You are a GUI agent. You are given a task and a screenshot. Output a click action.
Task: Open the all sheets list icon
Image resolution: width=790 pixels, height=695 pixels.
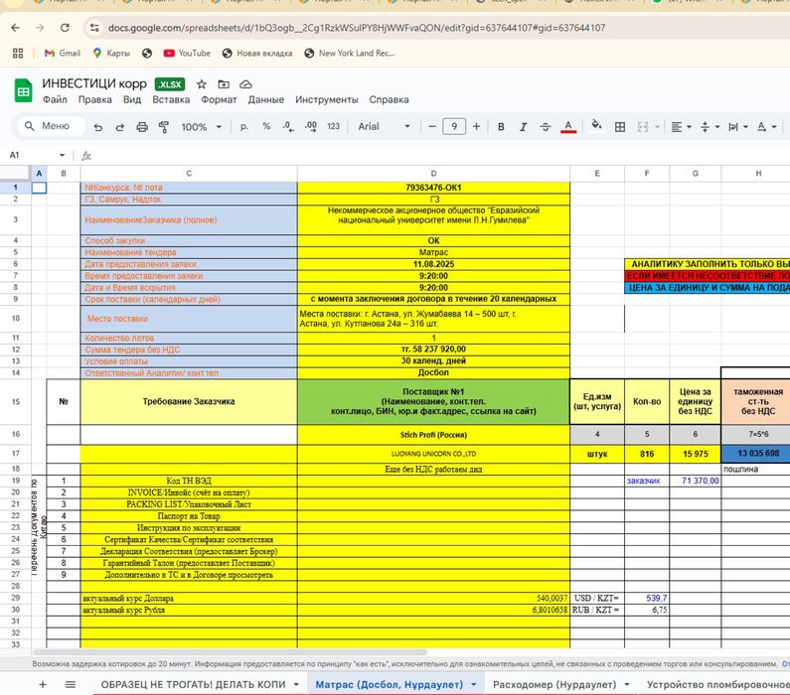pyautogui.click(x=70, y=685)
